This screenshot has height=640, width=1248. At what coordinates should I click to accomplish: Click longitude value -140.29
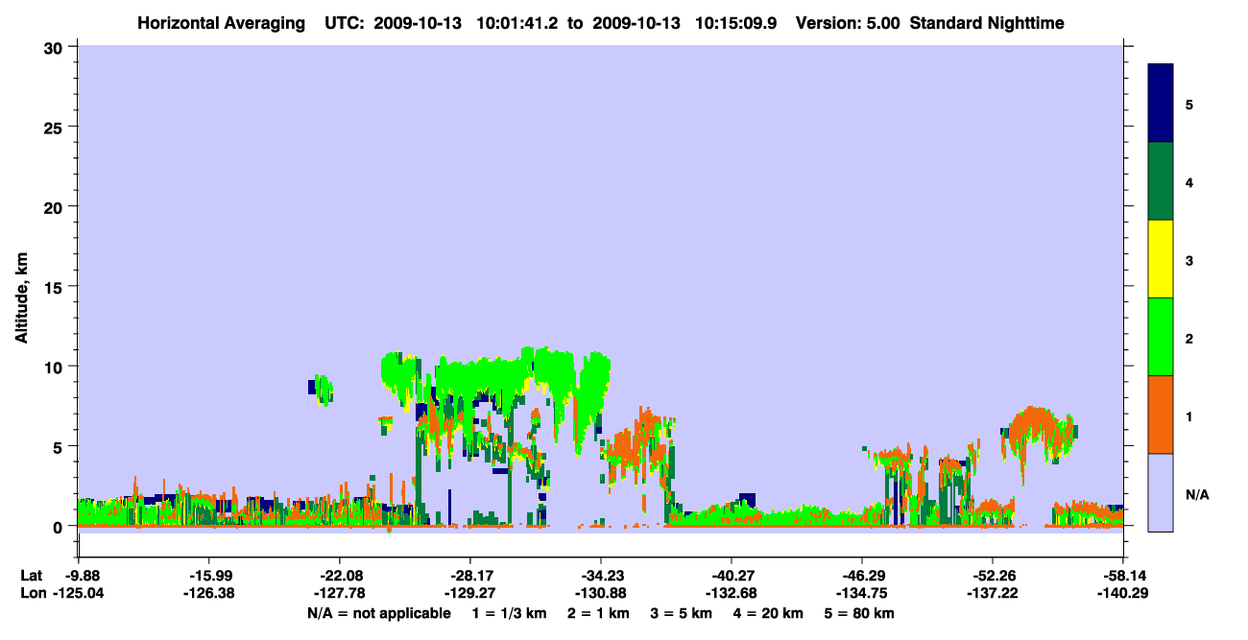click(x=1122, y=593)
